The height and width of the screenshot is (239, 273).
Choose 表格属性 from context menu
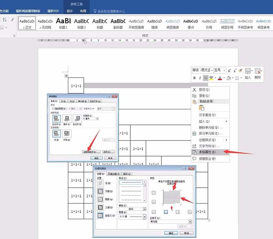210,152
